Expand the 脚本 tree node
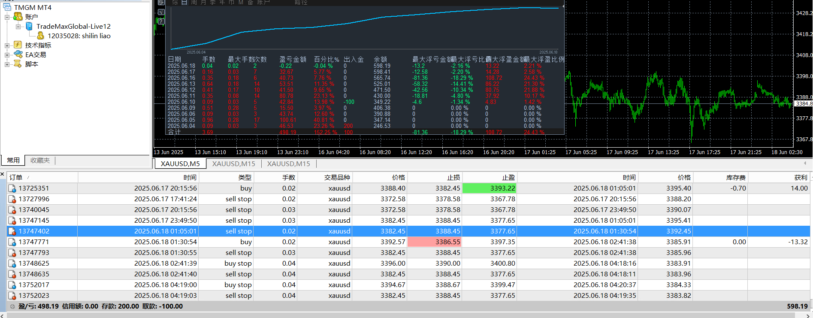Viewport: 813px width, 318px height. pos(7,64)
